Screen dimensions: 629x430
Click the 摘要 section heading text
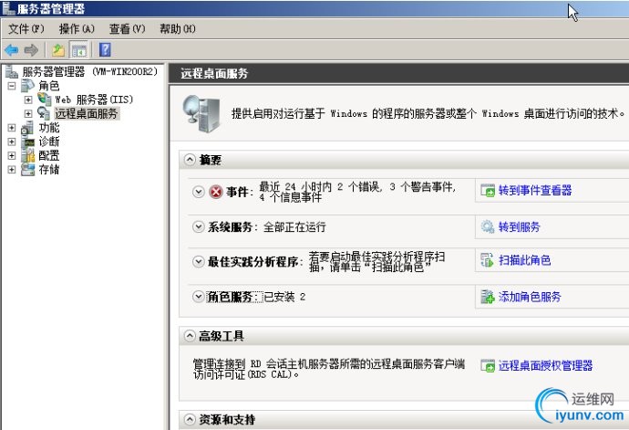pyautogui.click(x=211, y=160)
